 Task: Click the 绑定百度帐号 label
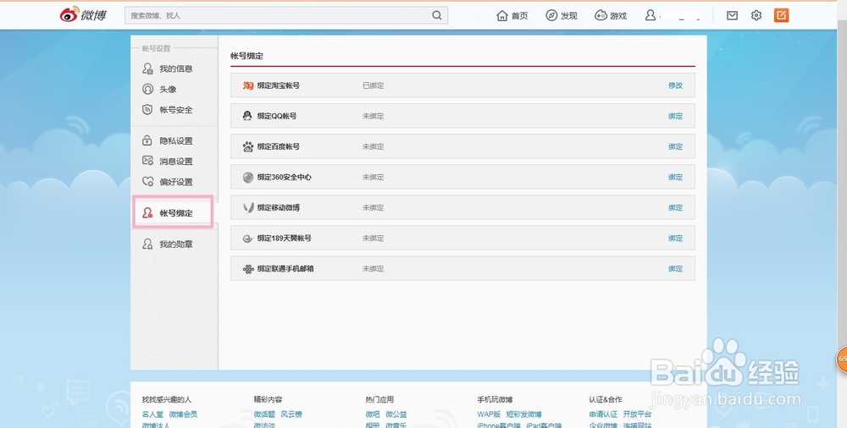tap(278, 146)
